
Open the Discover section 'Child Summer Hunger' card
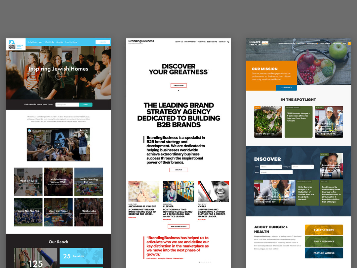click(x=308, y=193)
